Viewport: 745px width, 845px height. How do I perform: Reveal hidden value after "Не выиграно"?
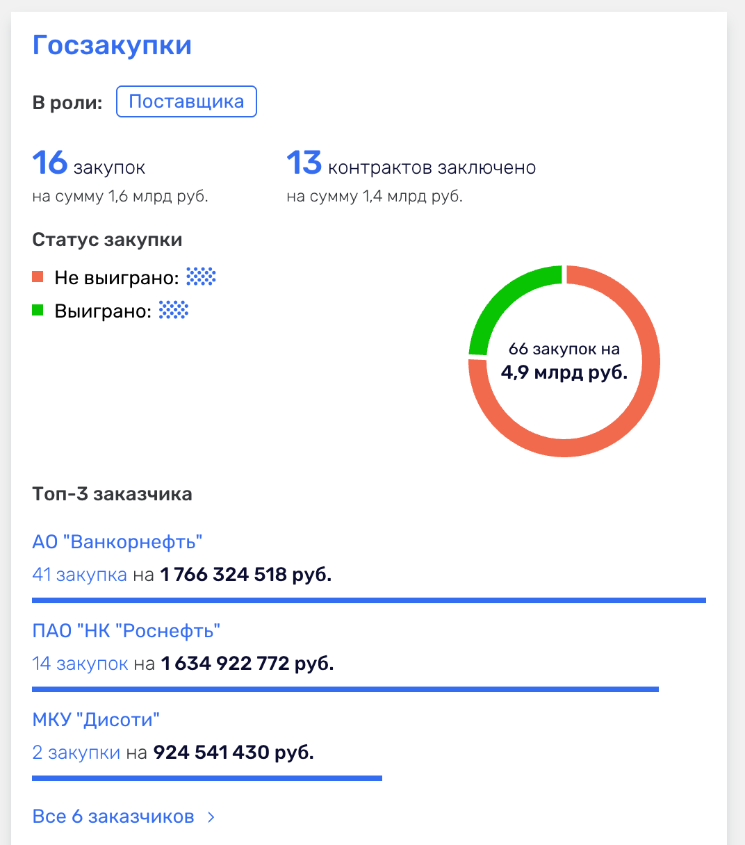click(202, 277)
